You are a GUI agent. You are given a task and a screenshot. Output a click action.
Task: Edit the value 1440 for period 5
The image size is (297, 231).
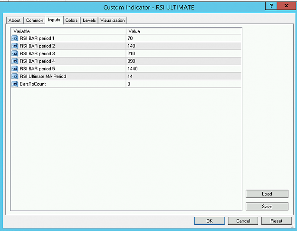click(x=184, y=69)
